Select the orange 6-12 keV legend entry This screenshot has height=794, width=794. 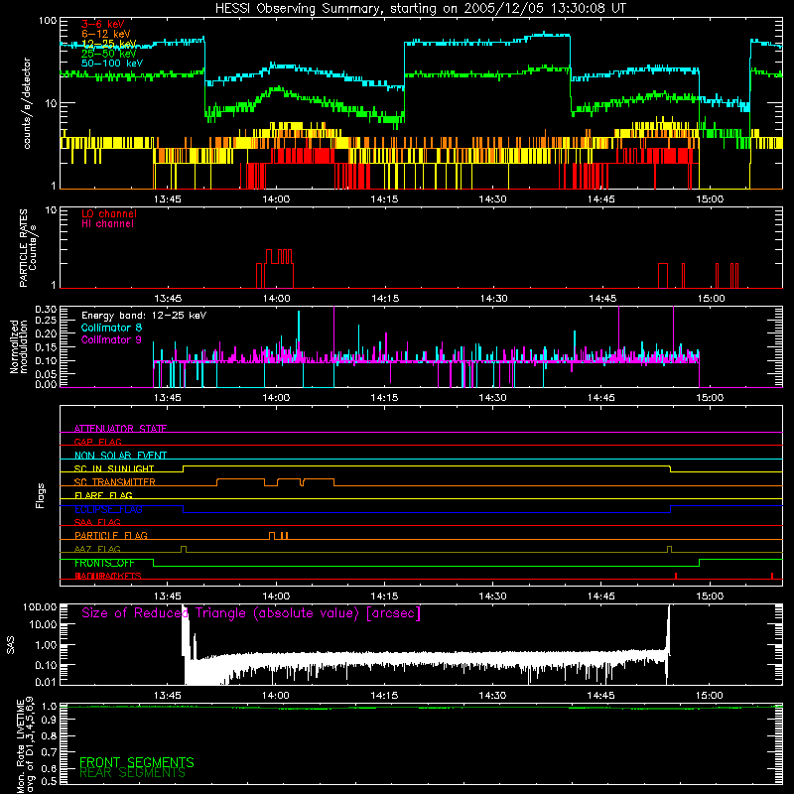106,34
